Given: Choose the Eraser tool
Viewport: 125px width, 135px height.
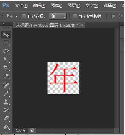Looking at the screenshot, I should (x=6, y=118).
